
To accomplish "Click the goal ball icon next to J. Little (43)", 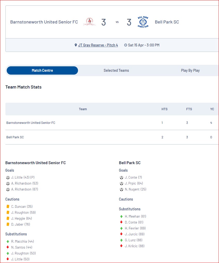I will pos(8,178).
